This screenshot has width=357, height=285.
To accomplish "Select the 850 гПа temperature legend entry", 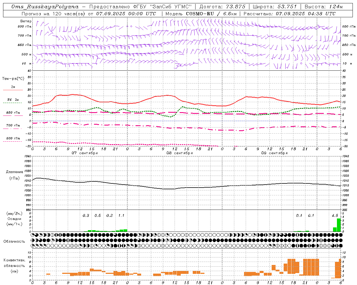I will [13, 113].
